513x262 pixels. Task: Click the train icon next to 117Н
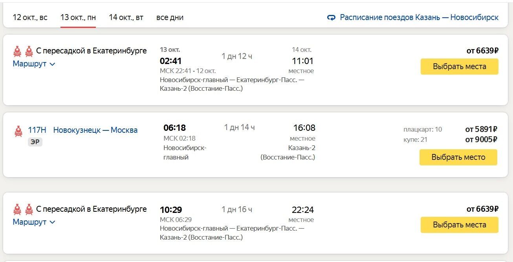click(18, 131)
